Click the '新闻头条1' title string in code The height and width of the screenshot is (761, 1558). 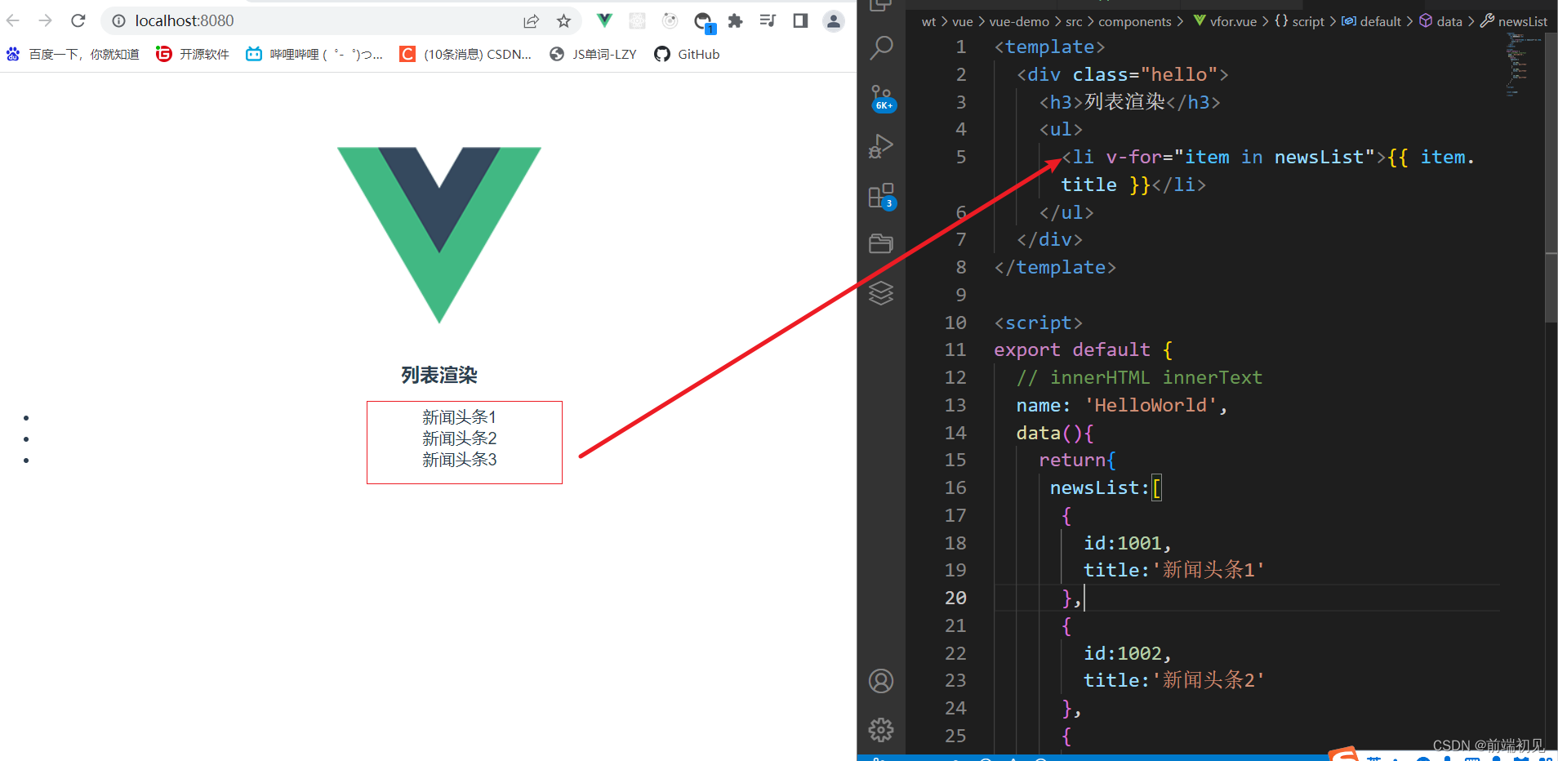click(1209, 570)
